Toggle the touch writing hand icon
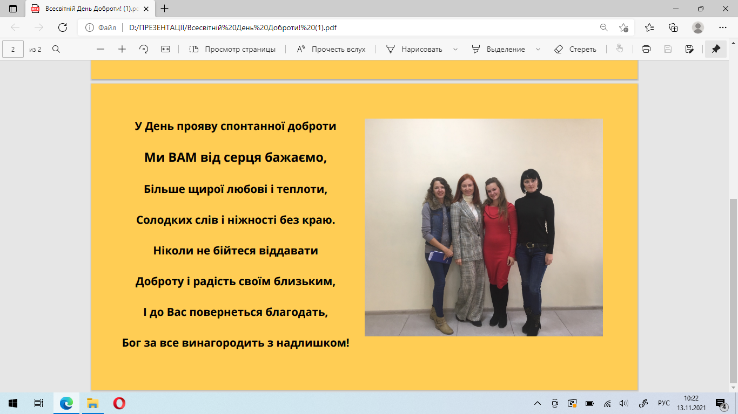This screenshot has width=738, height=414. pyautogui.click(x=620, y=49)
